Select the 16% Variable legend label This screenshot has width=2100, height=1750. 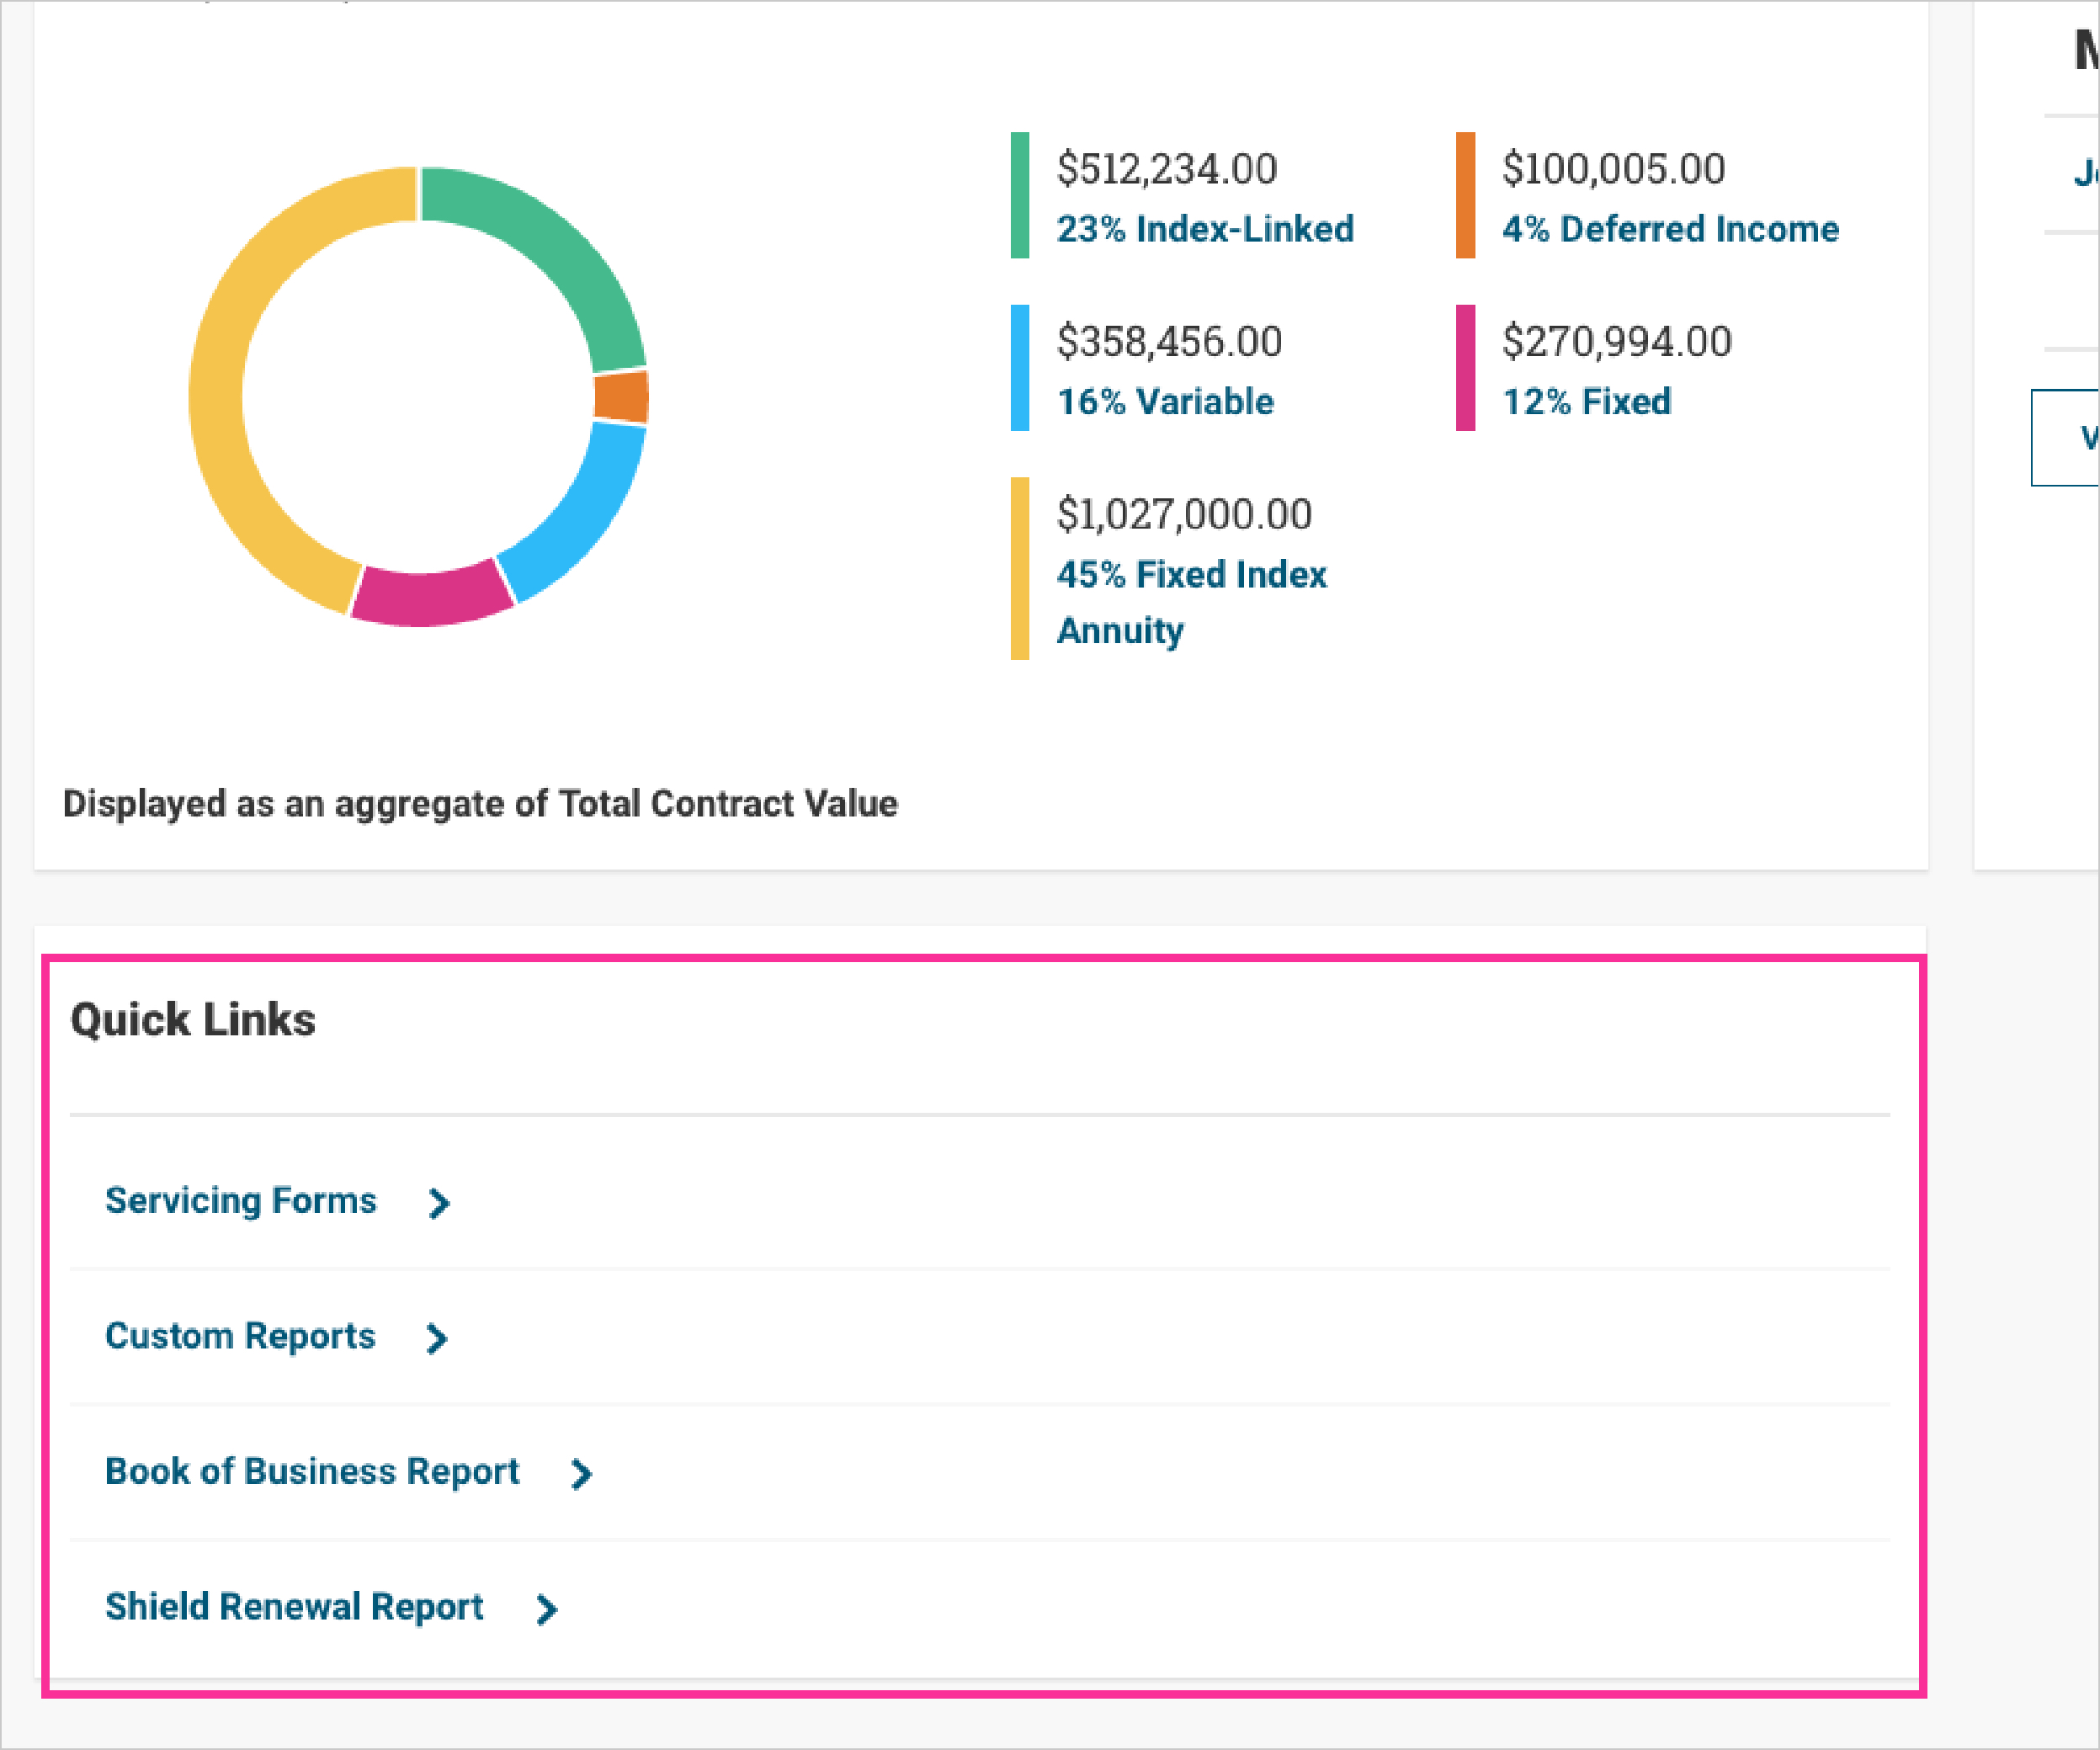[x=1165, y=402]
